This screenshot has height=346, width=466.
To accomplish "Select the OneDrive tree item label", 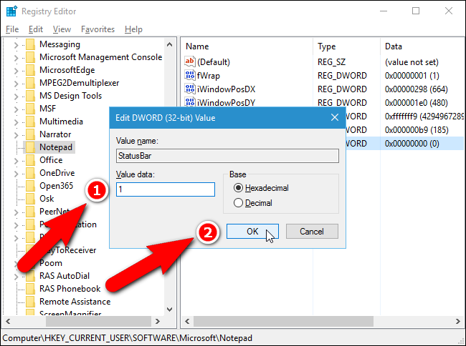I will (57, 173).
